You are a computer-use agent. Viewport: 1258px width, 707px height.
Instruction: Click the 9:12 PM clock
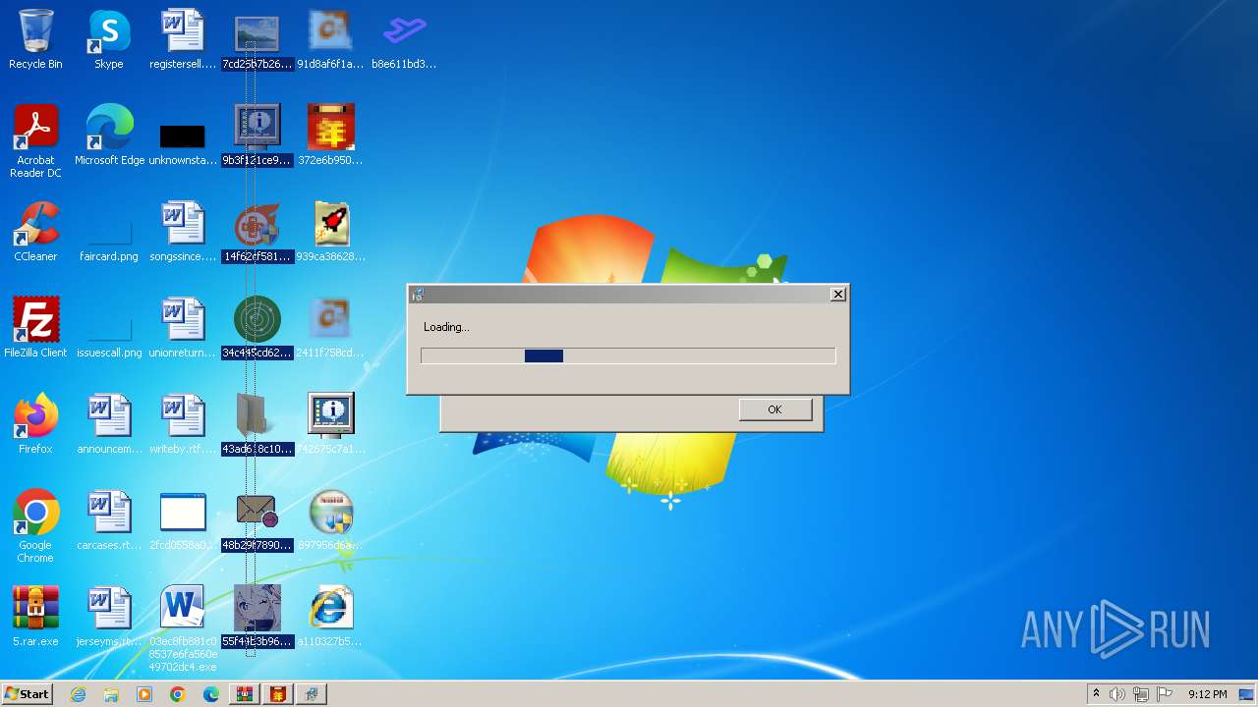[1207, 694]
